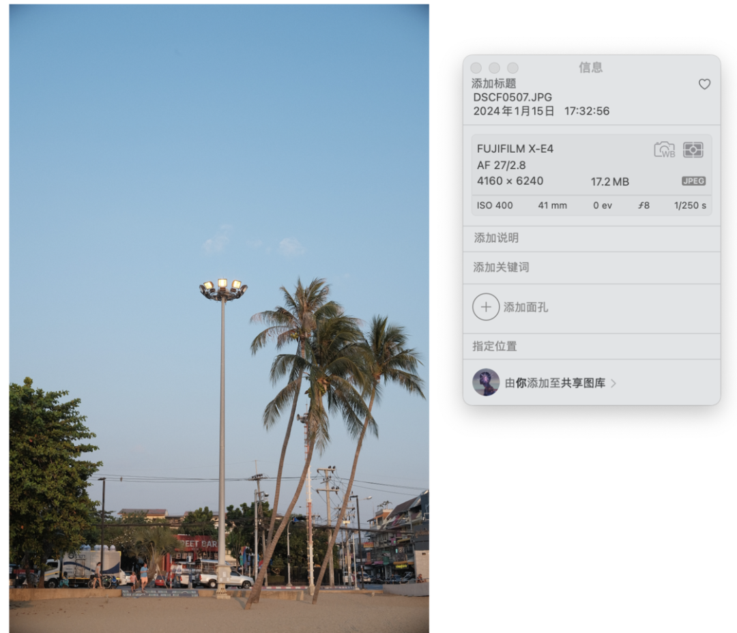The image size is (737, 633).
Task: Click the ƒ8 aperture value
Action: point(644,205)
